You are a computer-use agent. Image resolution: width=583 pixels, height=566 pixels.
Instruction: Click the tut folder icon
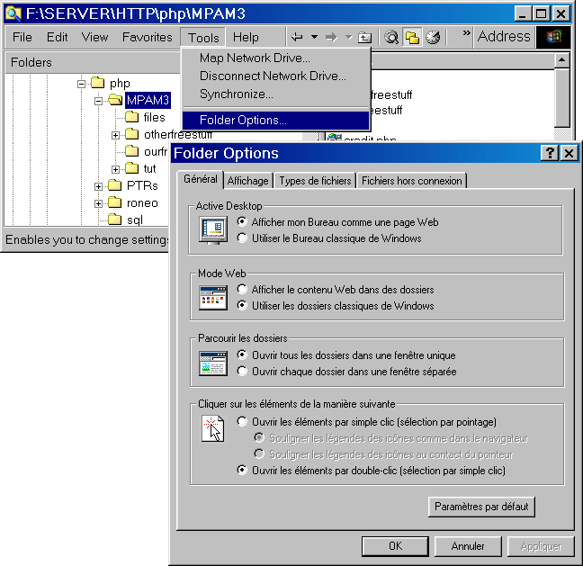(131, 168)
